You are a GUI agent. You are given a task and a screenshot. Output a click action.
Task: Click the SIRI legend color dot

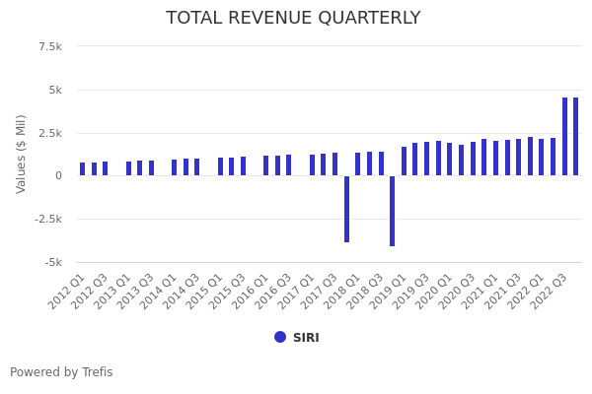(280, 337)
